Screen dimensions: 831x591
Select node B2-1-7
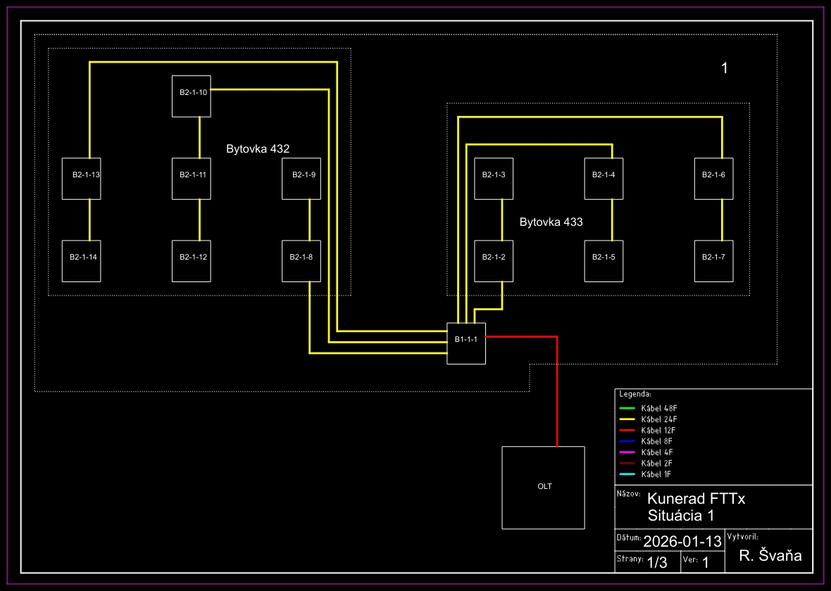click(713, 261)
